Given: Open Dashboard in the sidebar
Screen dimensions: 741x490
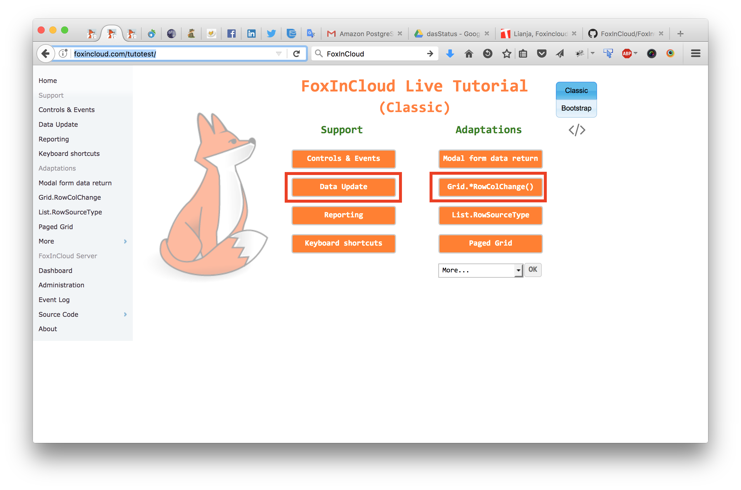Looking at the screenshot, I should pyautogui.click(x=55, y=271).
